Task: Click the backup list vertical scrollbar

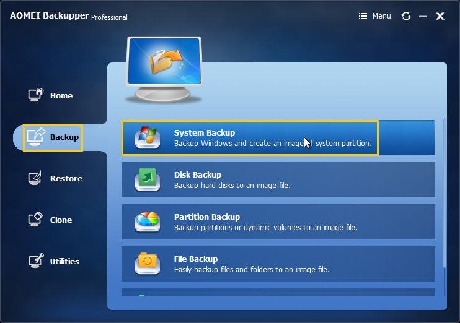Action: 444,192
